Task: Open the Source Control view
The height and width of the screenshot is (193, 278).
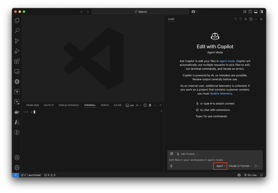Action: click(17, 41)
